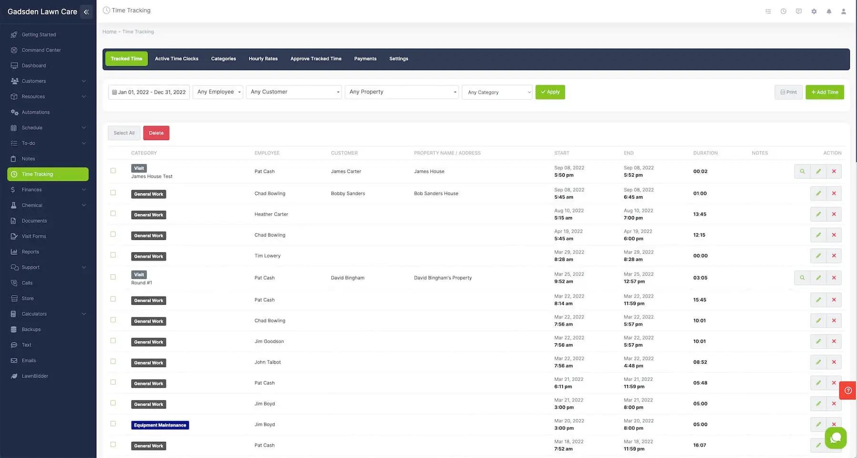Select the Equipment Maintenance row checkbox

tap(113, 424)
